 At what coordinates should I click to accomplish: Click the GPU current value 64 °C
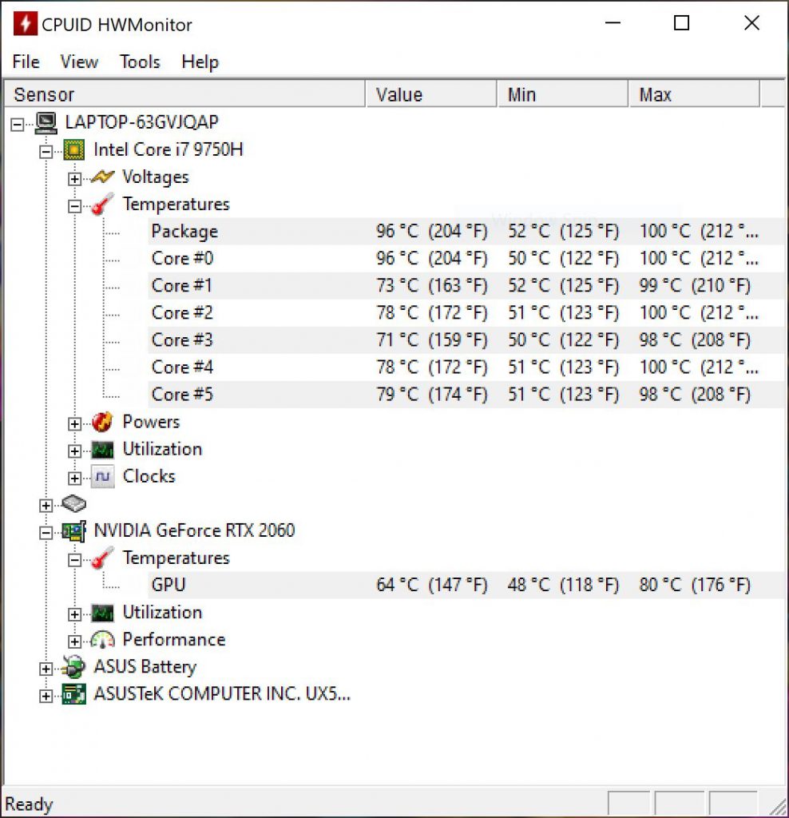[x=432, y=585]
